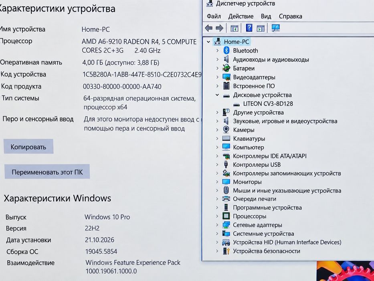Open the Справка menu
374x281 pixels.
pos(290,16)
